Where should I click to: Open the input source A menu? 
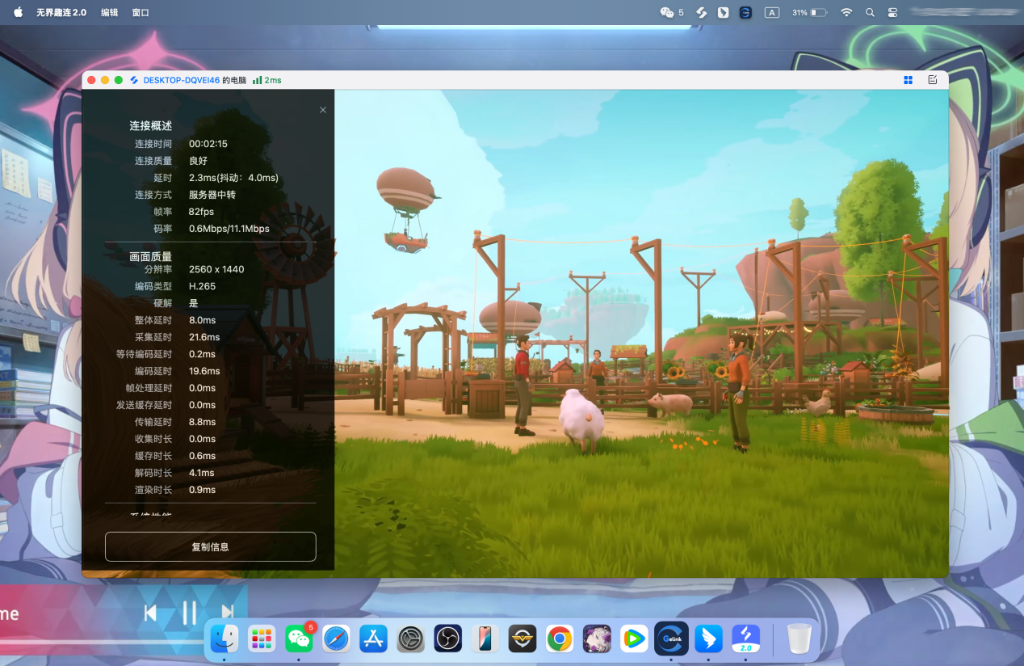click(772, 13)
